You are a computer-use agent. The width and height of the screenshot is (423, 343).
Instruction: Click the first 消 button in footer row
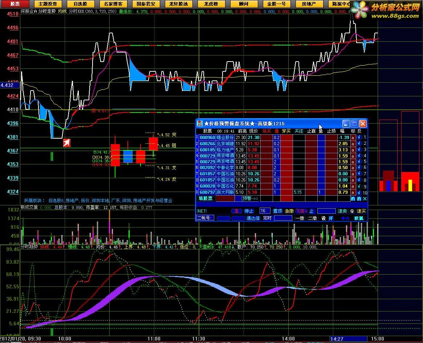[x=353, y=198]
